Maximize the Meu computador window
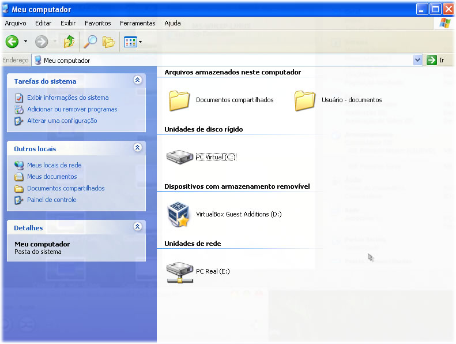Viewport: 456px width, 344px height. (x=435, y=9)
